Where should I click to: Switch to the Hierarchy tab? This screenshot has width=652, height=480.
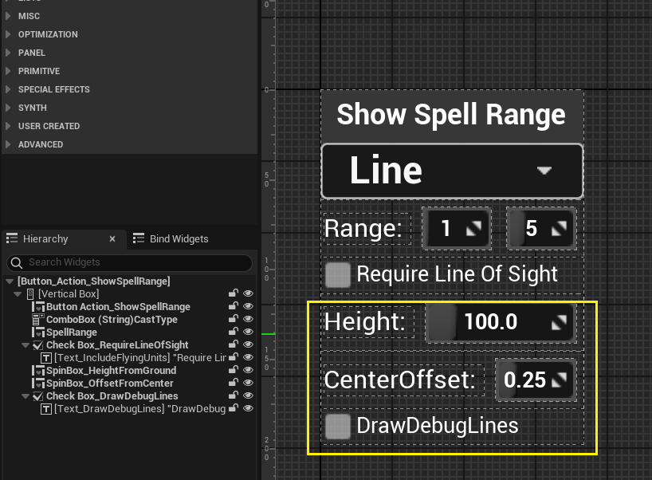[45, 238]
